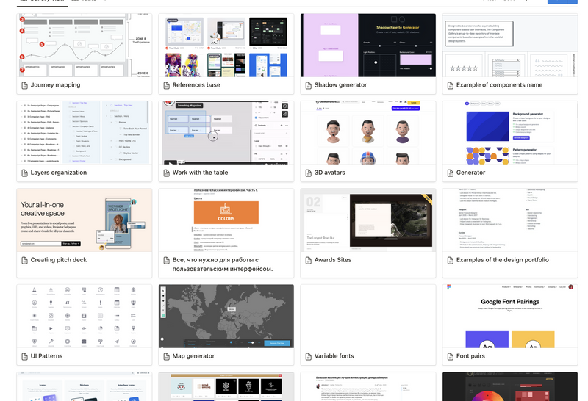Open the UI Patterns icon grid thumbnail

(x=85, y=317)
